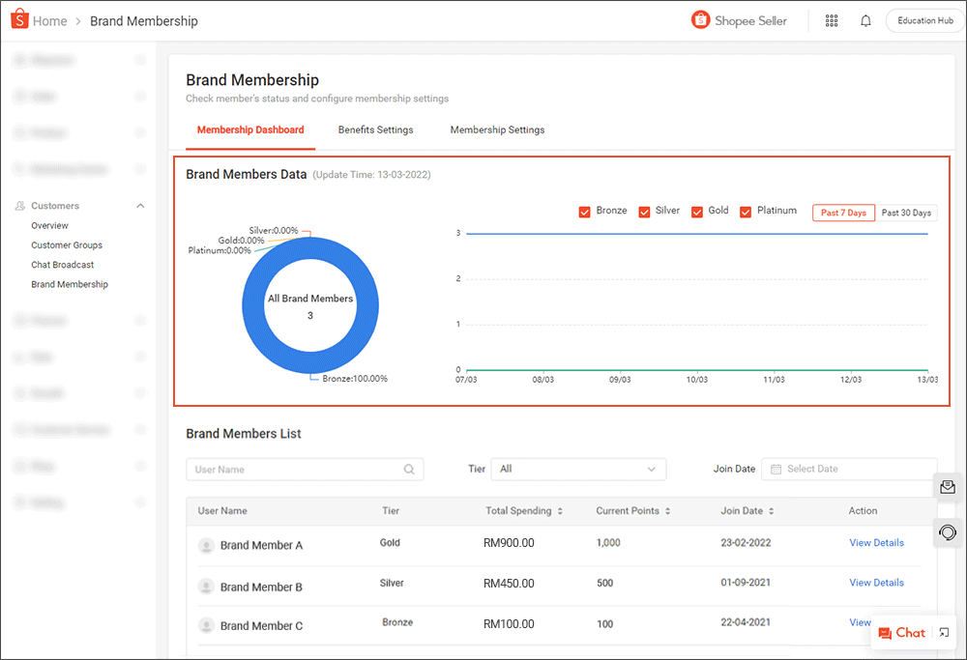Viewport: 967px width, 660px height.
Task: Click join date 22-04-2021
Action: click(746, 622)
